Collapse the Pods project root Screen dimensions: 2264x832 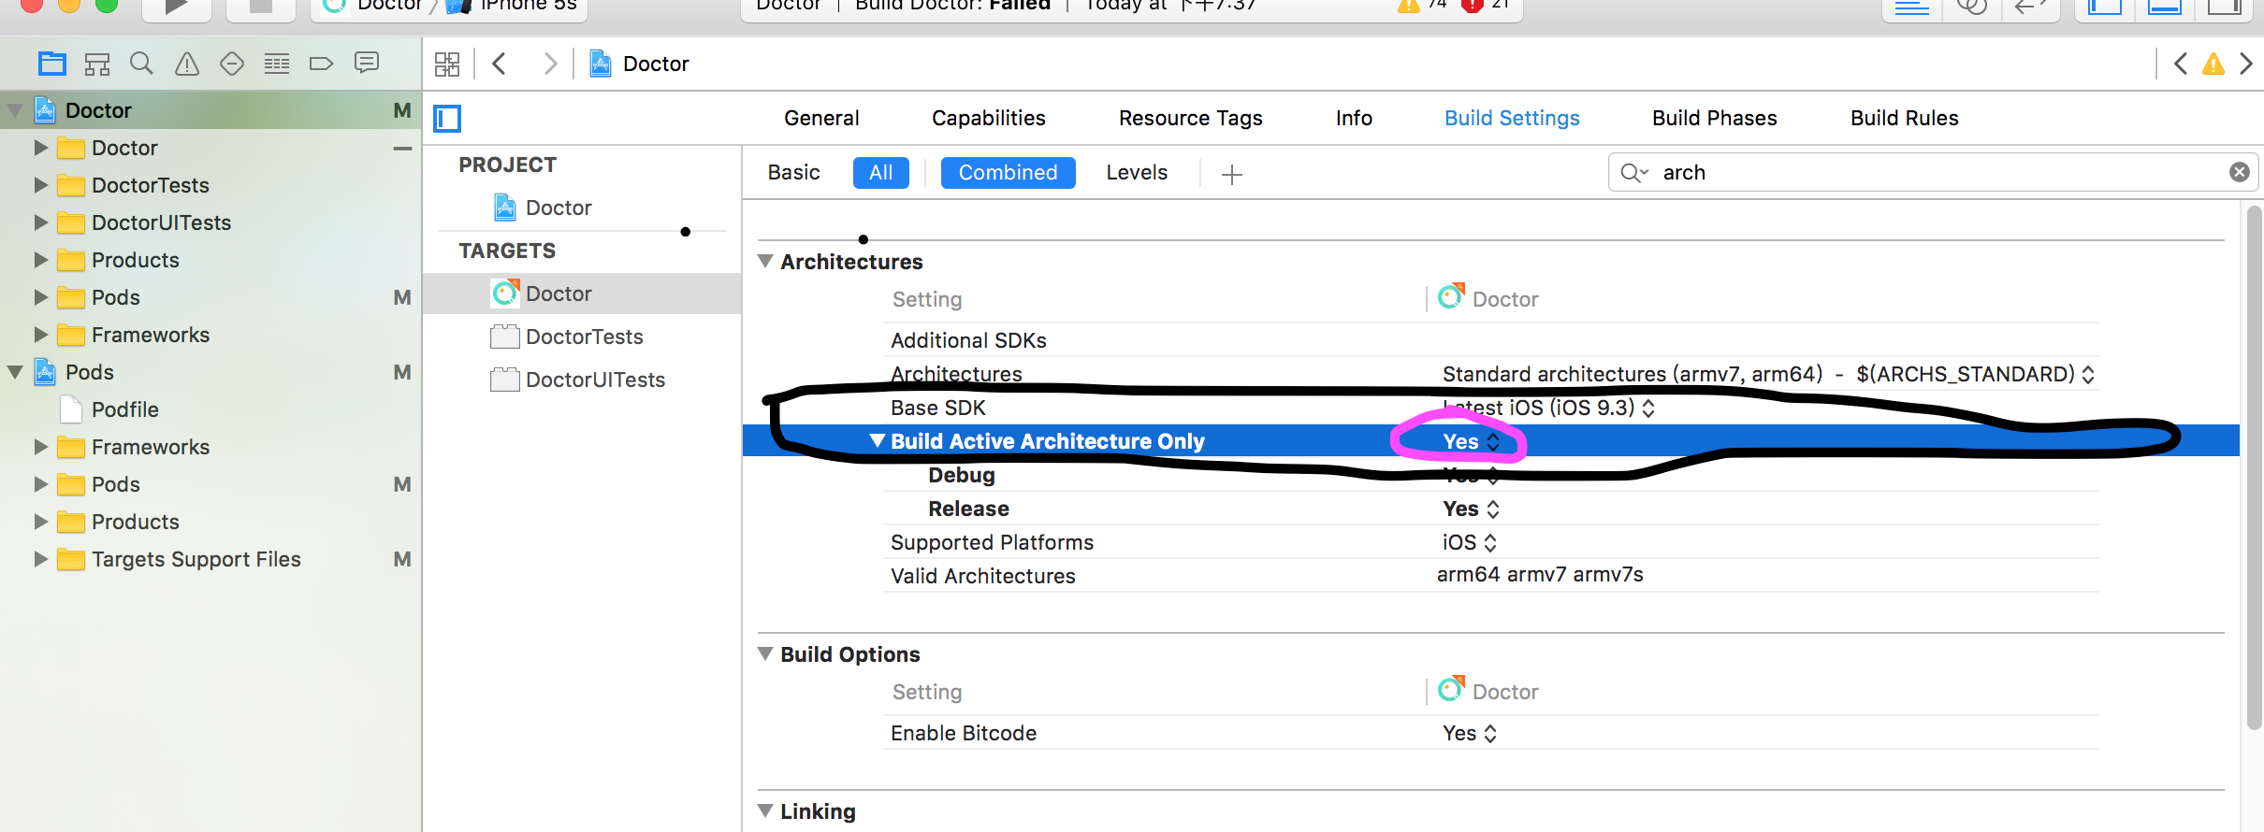tap(15, 372)
